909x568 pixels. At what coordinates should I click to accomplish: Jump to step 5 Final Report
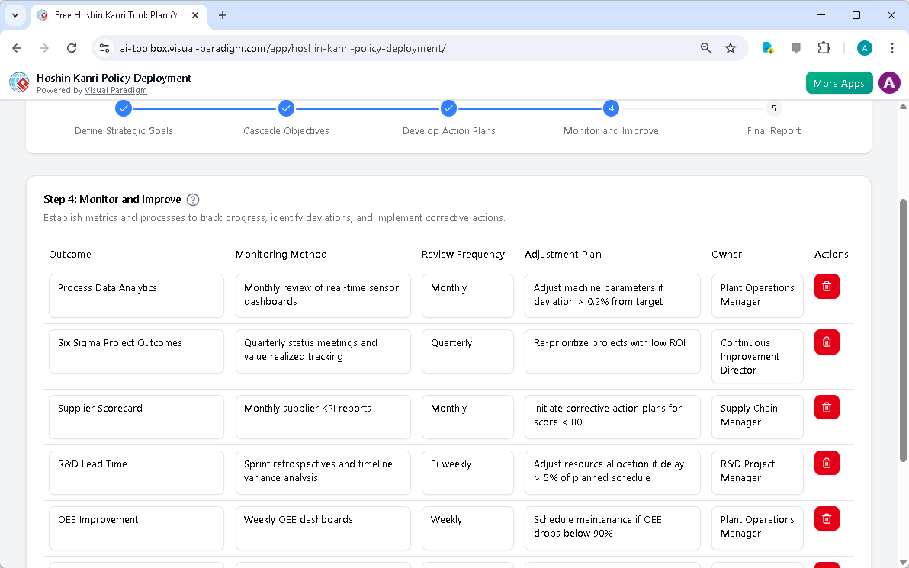pyautogui.click(x=773, y=108)
